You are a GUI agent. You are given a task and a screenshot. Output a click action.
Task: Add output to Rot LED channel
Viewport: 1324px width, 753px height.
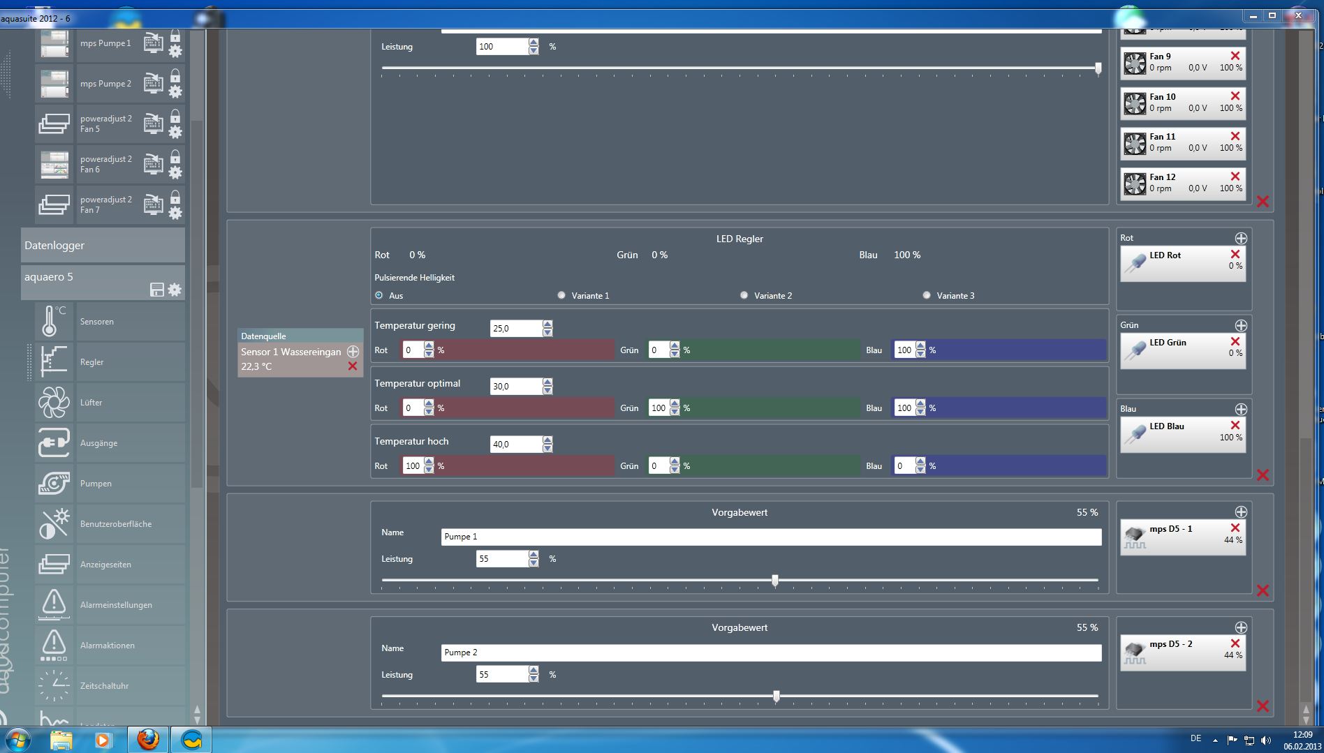[x=1240, y=239]
